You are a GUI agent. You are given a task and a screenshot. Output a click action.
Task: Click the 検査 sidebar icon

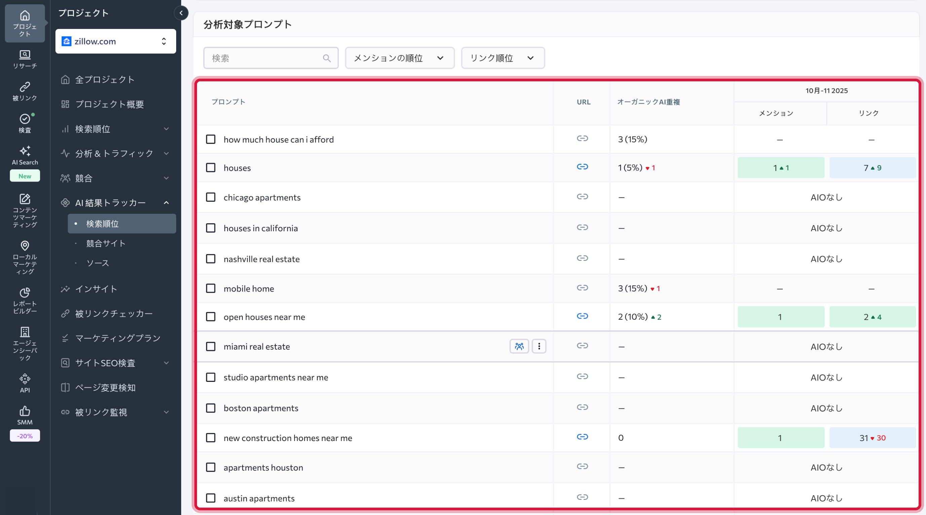25,123
